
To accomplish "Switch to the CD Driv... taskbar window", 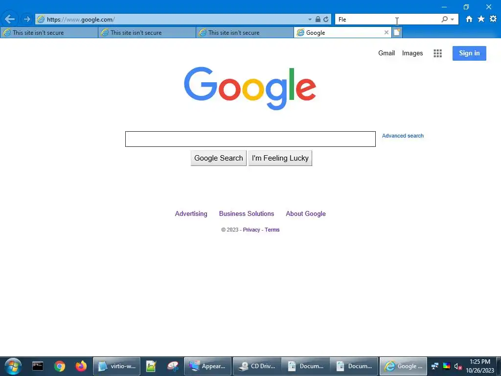I will pyautogui.click(x=257, y=366).
